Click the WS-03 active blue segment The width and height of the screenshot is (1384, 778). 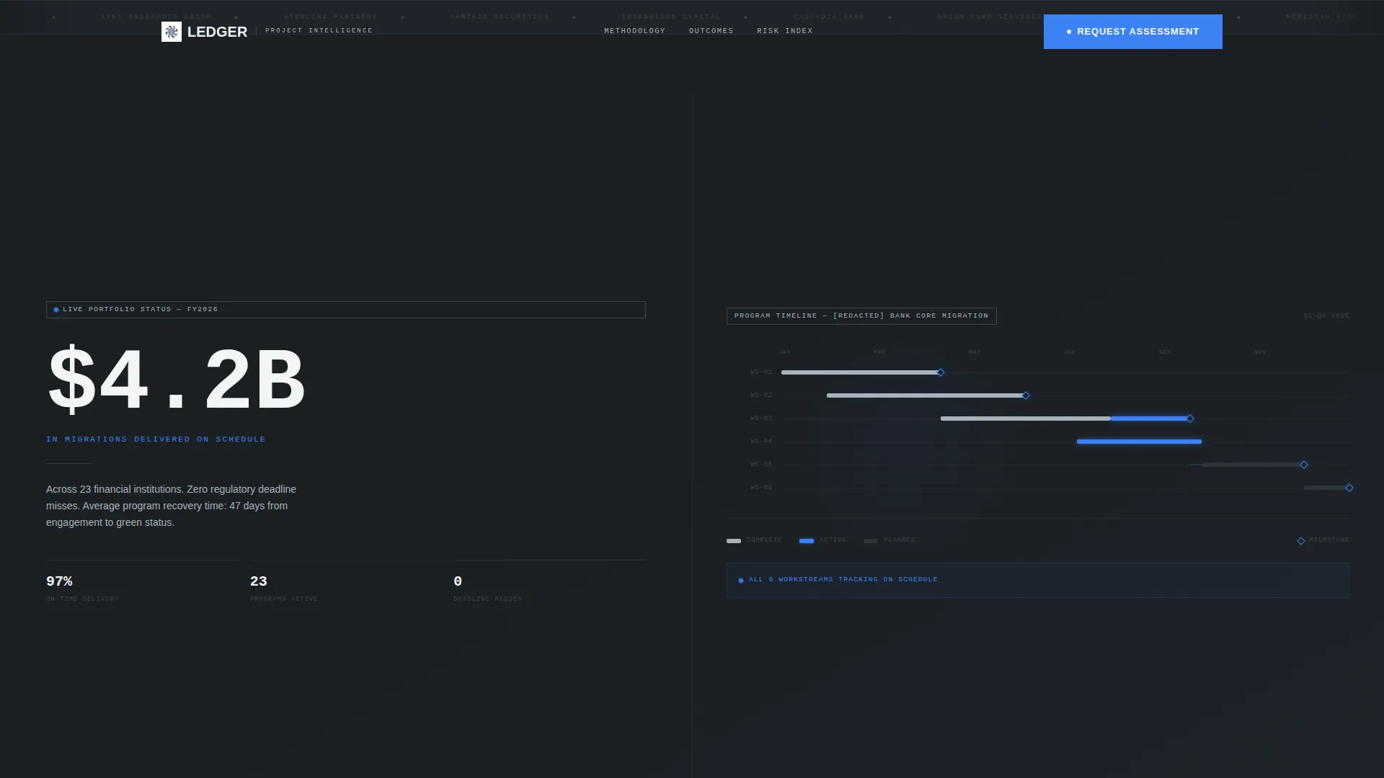tap(1150, 419)
